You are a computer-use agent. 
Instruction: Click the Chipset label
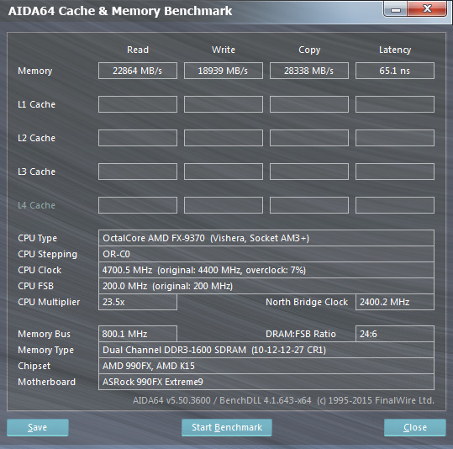pyautogui.click(x=34, y=367)
